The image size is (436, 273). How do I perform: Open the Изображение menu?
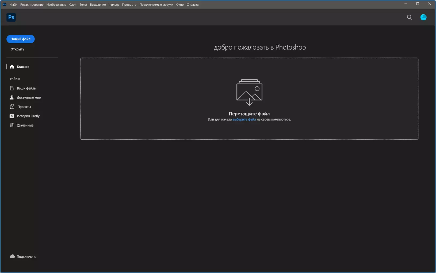point(56,5)
